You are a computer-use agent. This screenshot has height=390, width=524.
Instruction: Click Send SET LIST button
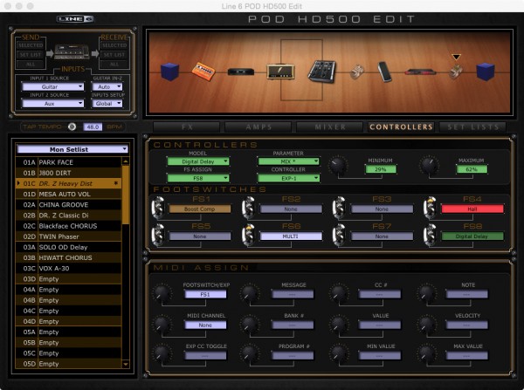[x=31, y=54]
